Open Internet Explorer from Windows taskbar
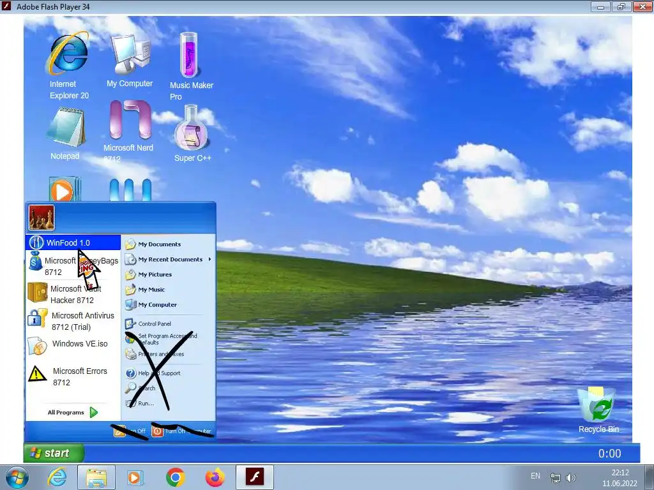Screen dimensions: 654x490 pos(57,477)
